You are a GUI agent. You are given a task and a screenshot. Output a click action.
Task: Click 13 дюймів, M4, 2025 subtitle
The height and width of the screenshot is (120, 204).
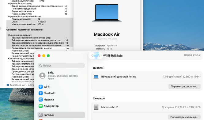tap(107, 39)
